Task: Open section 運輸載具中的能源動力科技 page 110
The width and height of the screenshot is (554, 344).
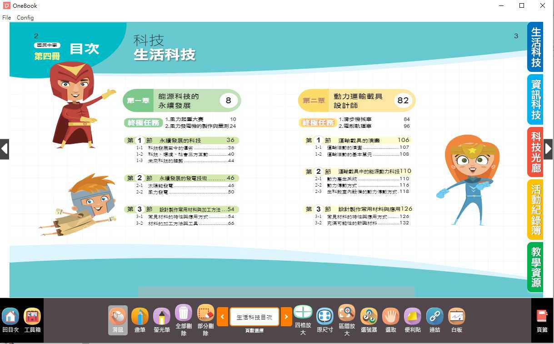Action: click(x=357, y=172)
